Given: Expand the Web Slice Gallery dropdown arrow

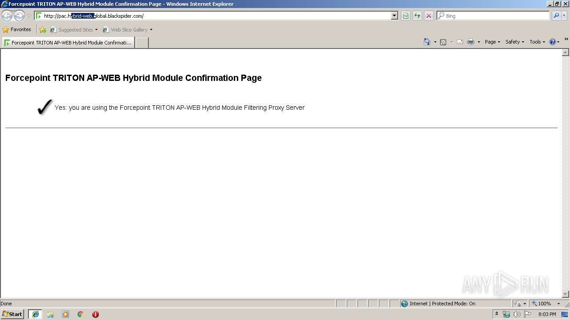Looking at the screenshot, I should [x=151, y=30].
